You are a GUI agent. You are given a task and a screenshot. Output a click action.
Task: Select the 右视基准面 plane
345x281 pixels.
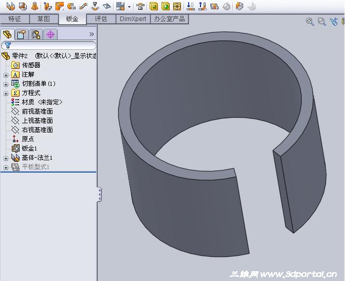32,130
